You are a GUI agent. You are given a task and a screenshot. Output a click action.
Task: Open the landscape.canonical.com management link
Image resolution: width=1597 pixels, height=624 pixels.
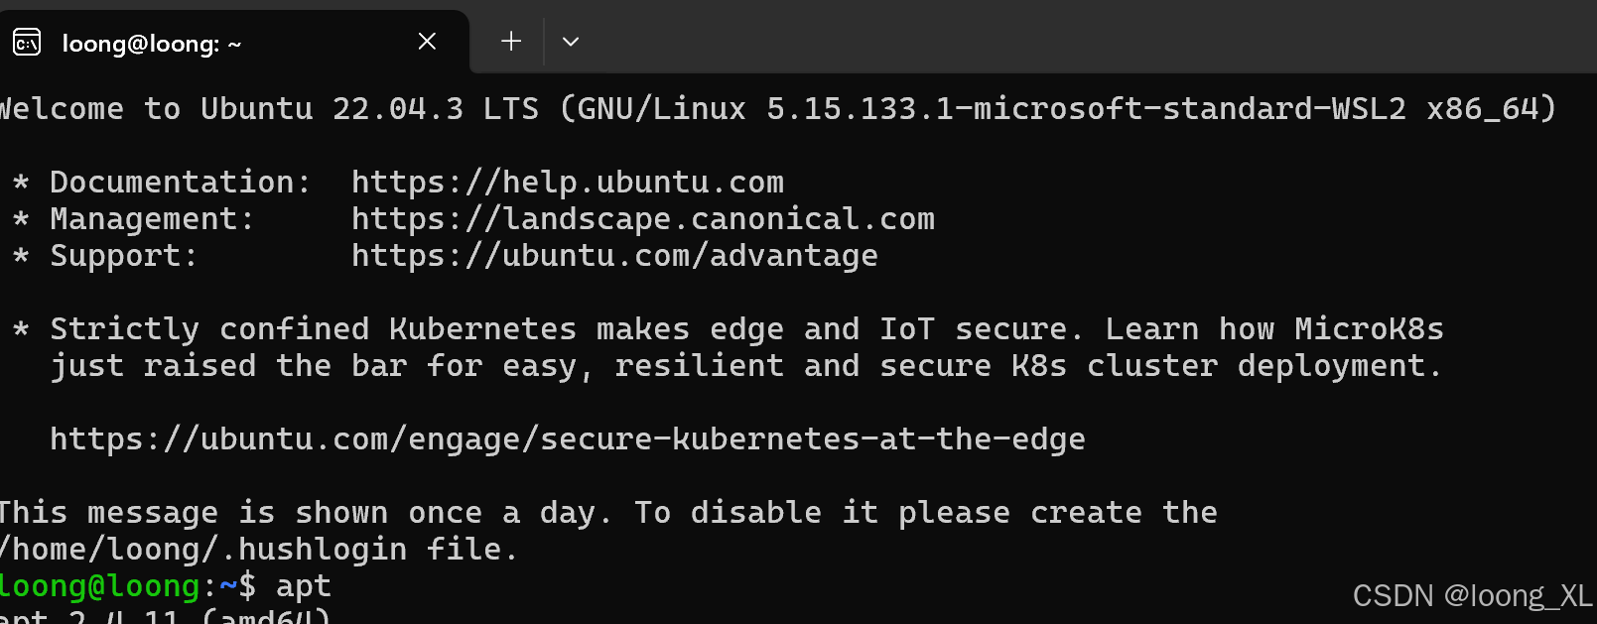642,219
